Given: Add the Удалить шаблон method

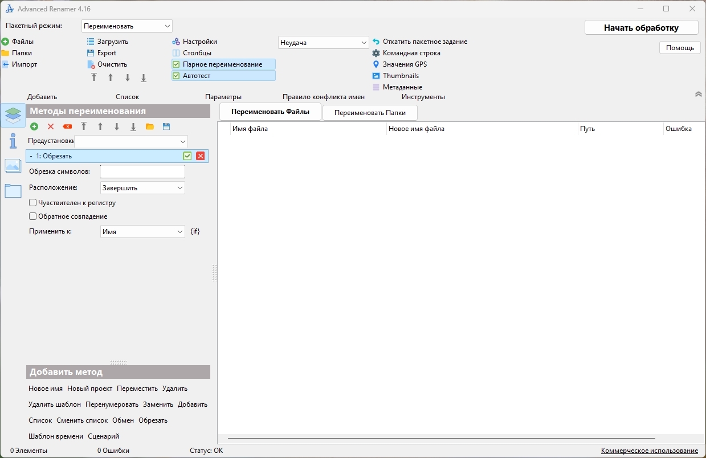Looking at the screenshot, I should pyautogui.click(x=55, y=404).
